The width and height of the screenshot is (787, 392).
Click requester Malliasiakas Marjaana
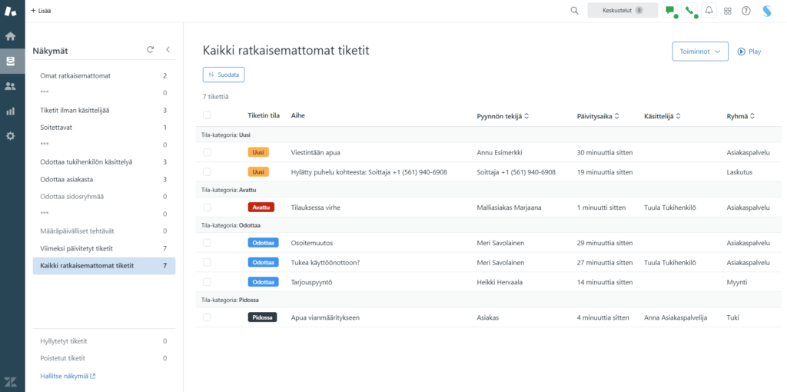(x=509, y=208)
